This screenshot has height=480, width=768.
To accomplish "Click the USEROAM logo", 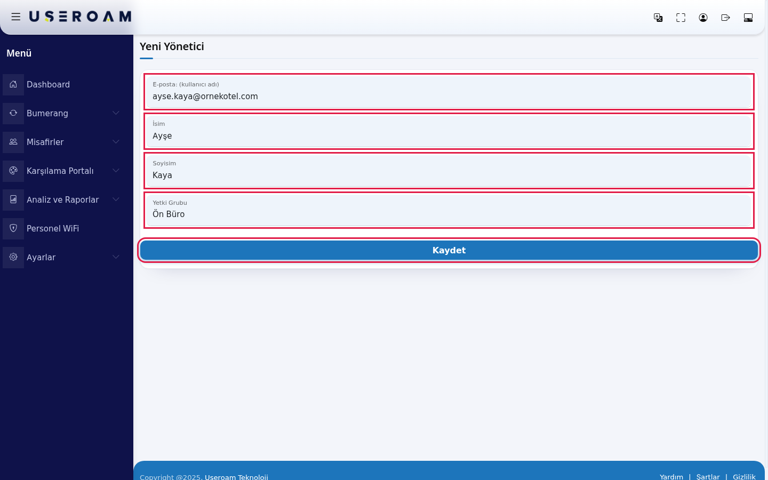I will [x=80, y=17].
